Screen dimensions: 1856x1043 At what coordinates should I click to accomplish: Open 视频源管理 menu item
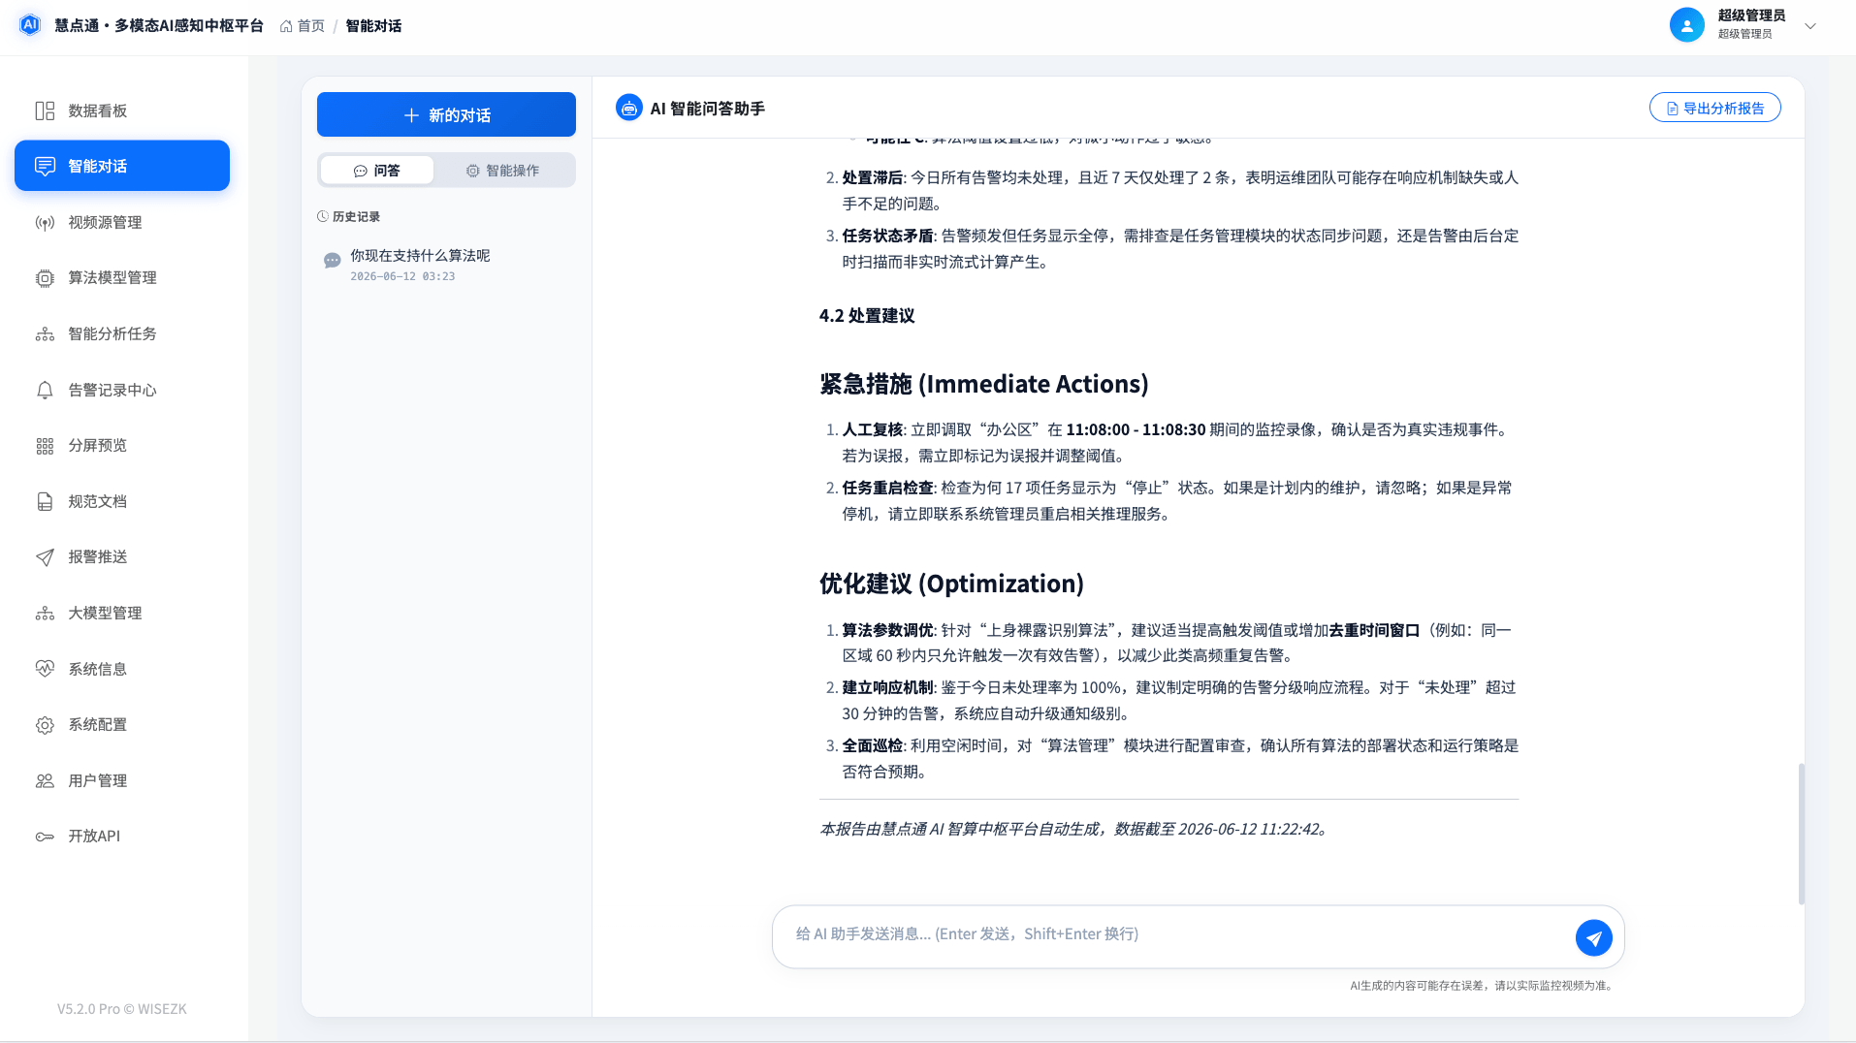pos(122,222)
